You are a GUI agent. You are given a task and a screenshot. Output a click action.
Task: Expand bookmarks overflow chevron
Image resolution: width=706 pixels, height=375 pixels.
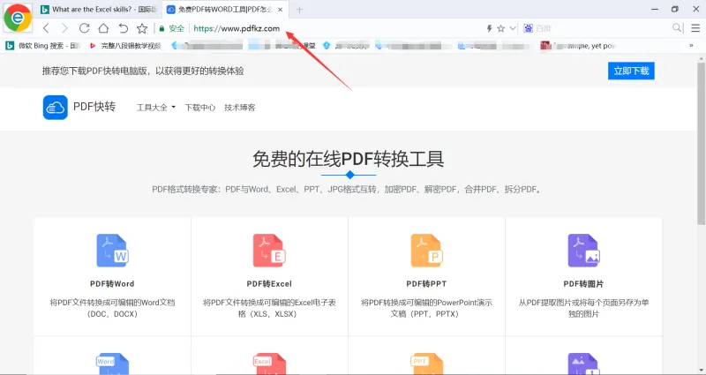click(691, 46)
